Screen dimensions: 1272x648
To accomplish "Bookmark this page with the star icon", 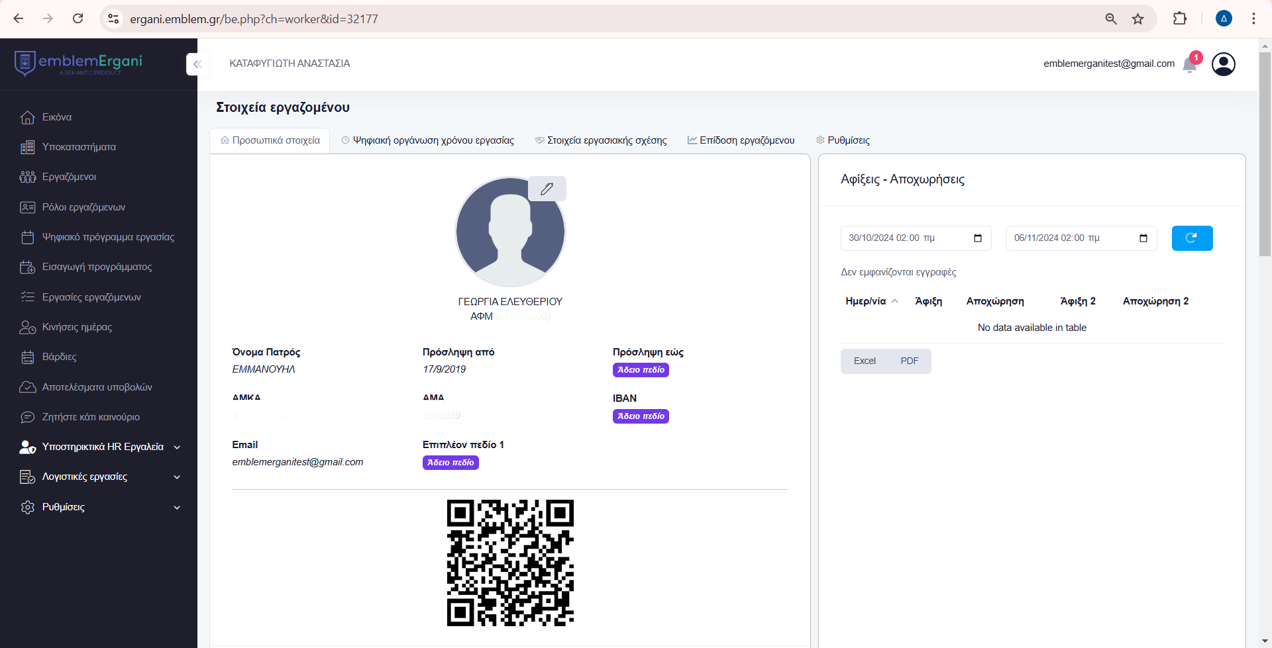I will (x=1138, y=19).
